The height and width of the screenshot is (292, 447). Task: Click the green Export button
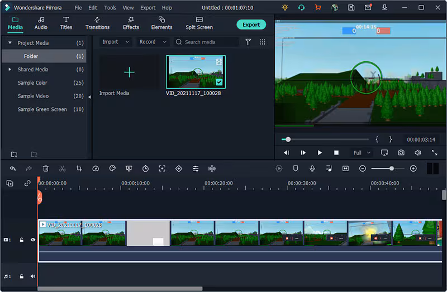[x=251, y=25]
